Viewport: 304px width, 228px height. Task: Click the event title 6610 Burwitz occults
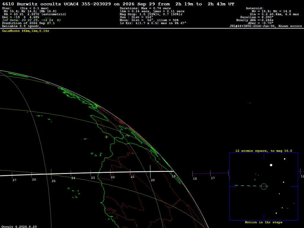[x=31, y=4]
